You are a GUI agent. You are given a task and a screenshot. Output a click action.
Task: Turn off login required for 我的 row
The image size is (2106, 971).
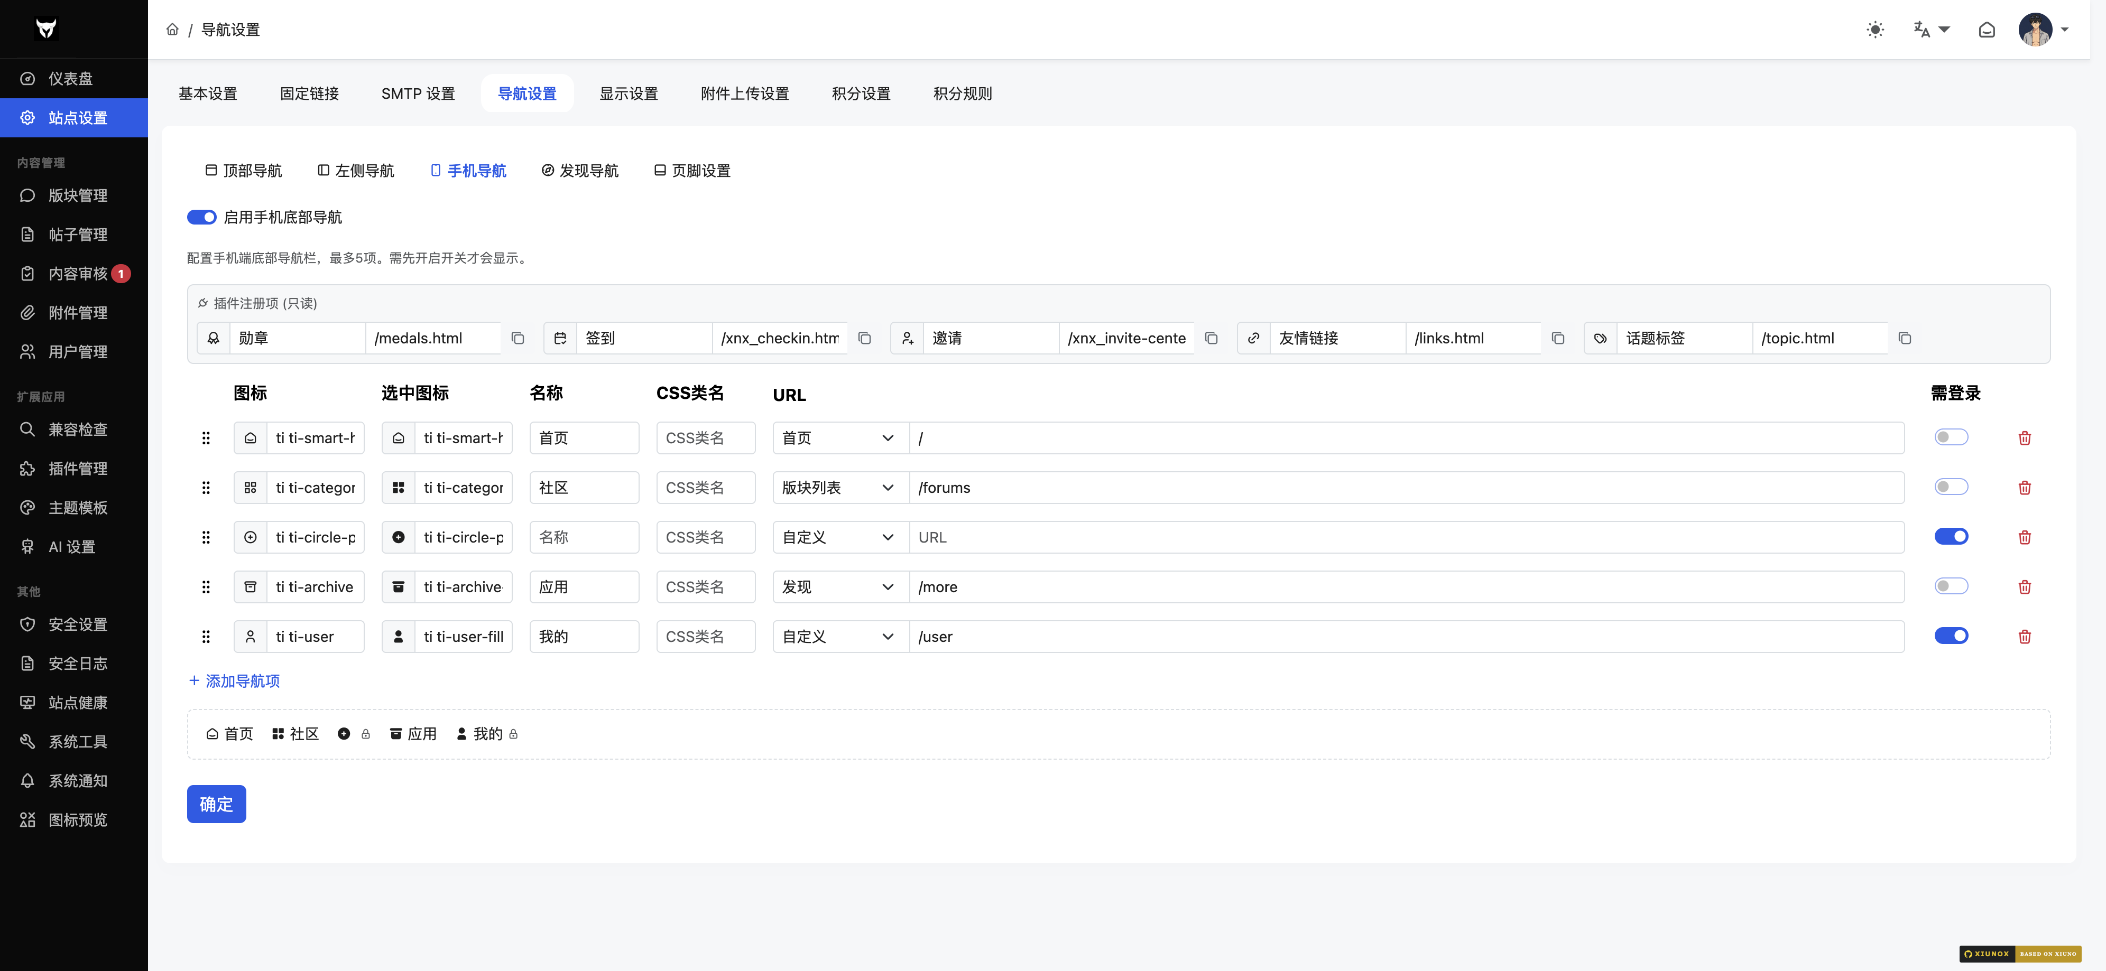point(1951,636)
